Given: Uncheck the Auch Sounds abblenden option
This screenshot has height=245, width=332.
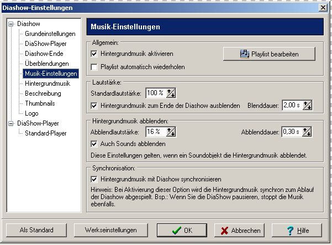Looking at the screenshot, I should tap(94, 144).
